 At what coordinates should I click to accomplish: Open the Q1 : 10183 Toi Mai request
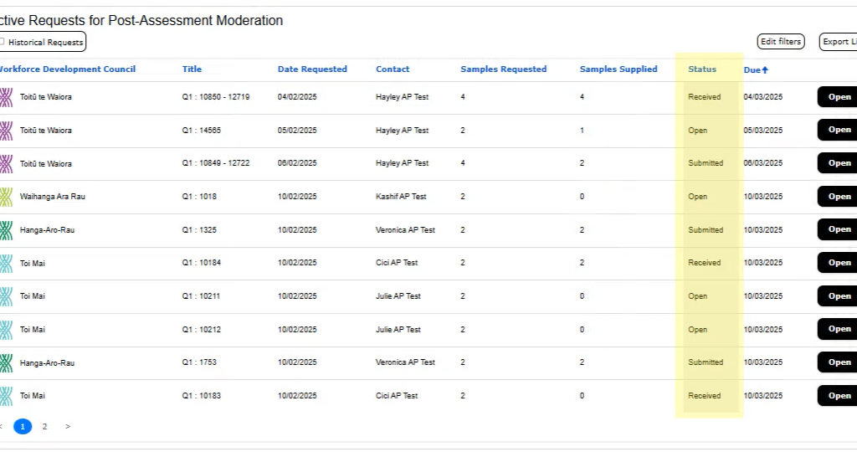(838, 396)
